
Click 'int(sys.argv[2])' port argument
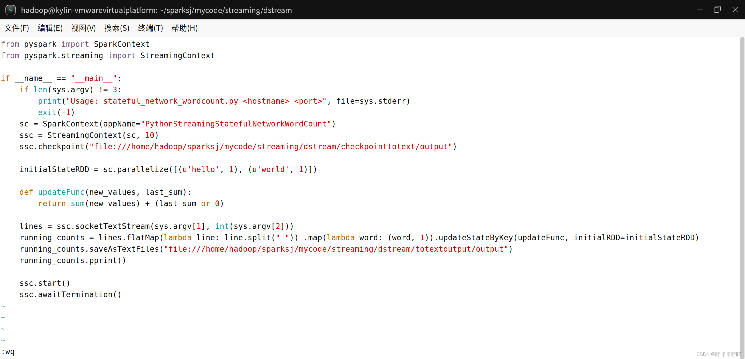252,226
